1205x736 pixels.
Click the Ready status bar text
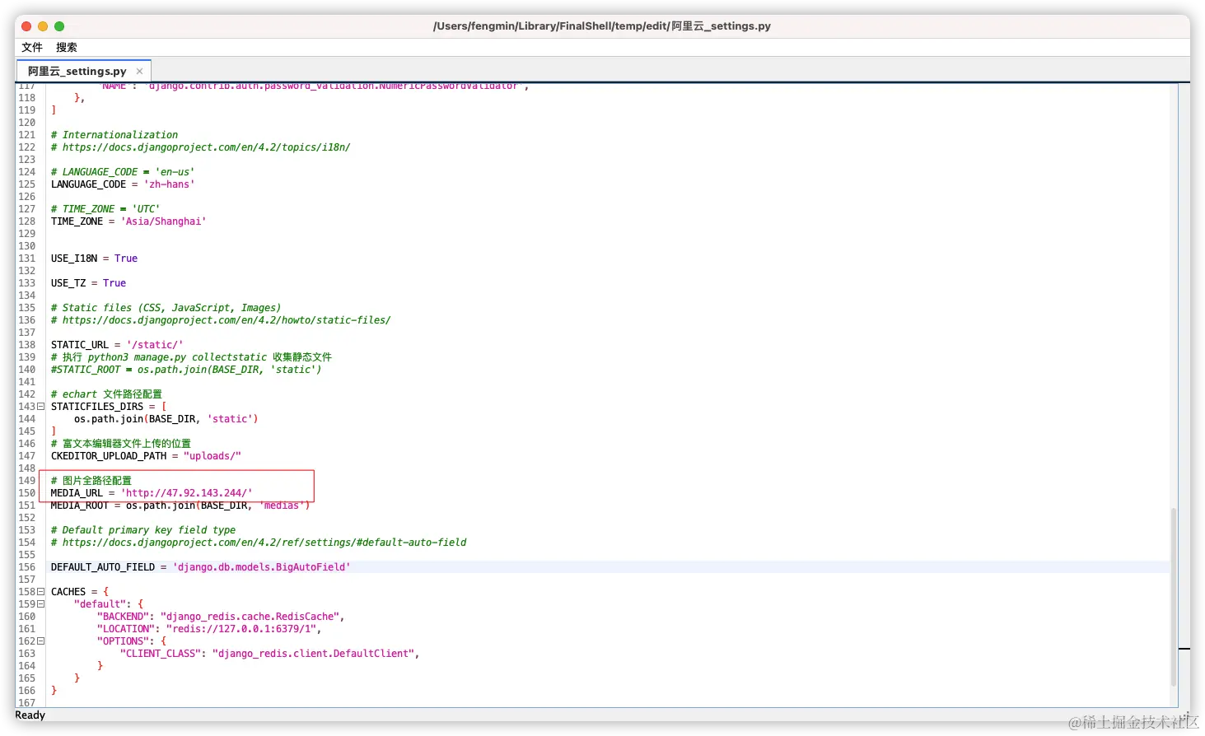point(30,715)
